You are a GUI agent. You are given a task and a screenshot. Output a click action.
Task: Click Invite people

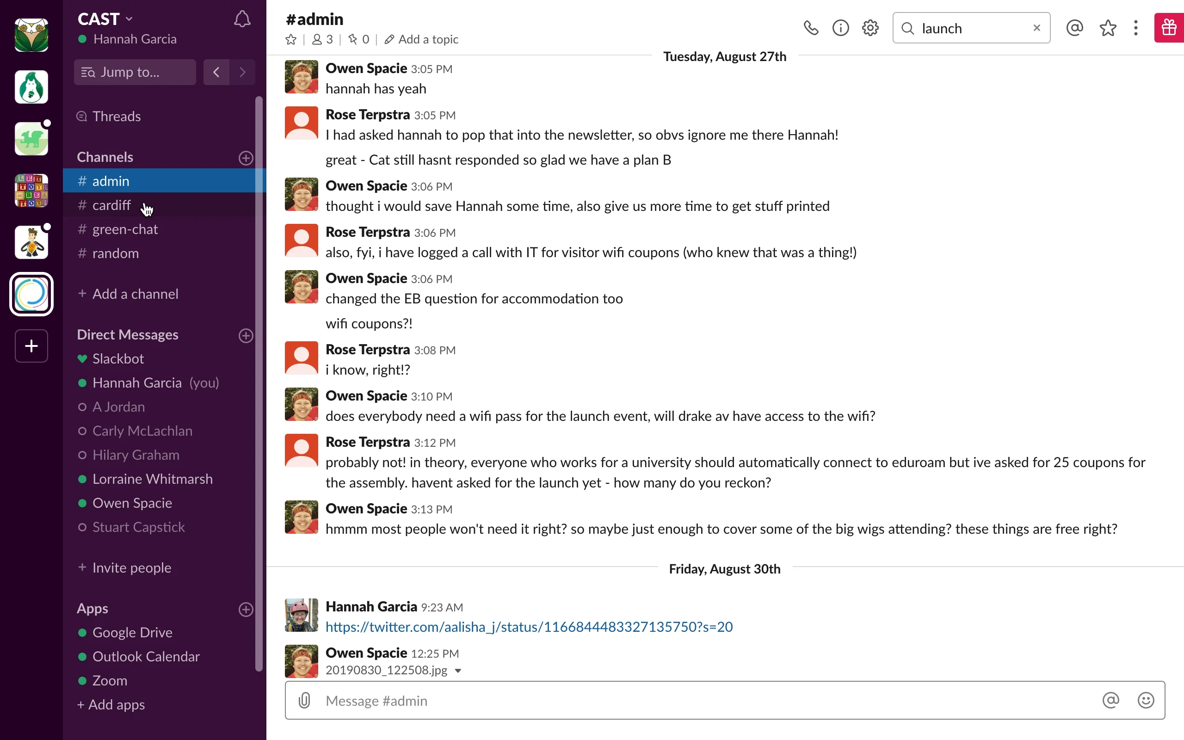(125, 568)
